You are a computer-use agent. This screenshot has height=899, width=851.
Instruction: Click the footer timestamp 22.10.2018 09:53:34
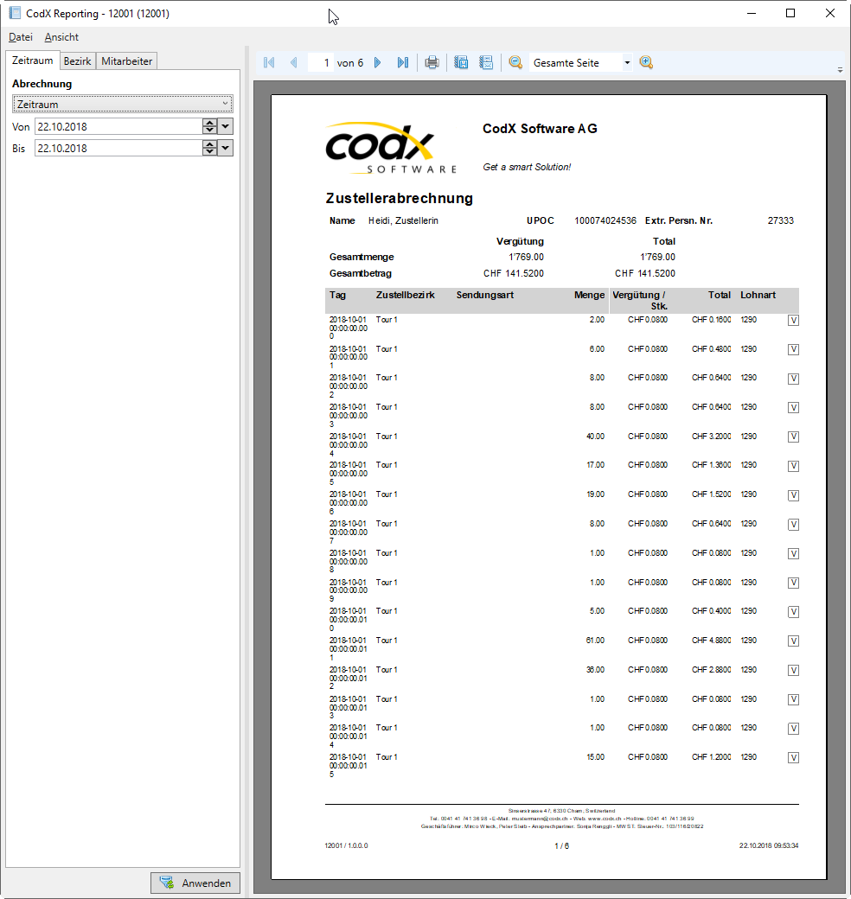click(769, 845)
